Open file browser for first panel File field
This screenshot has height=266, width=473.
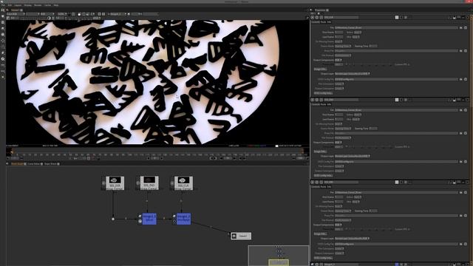click(461, 28)
